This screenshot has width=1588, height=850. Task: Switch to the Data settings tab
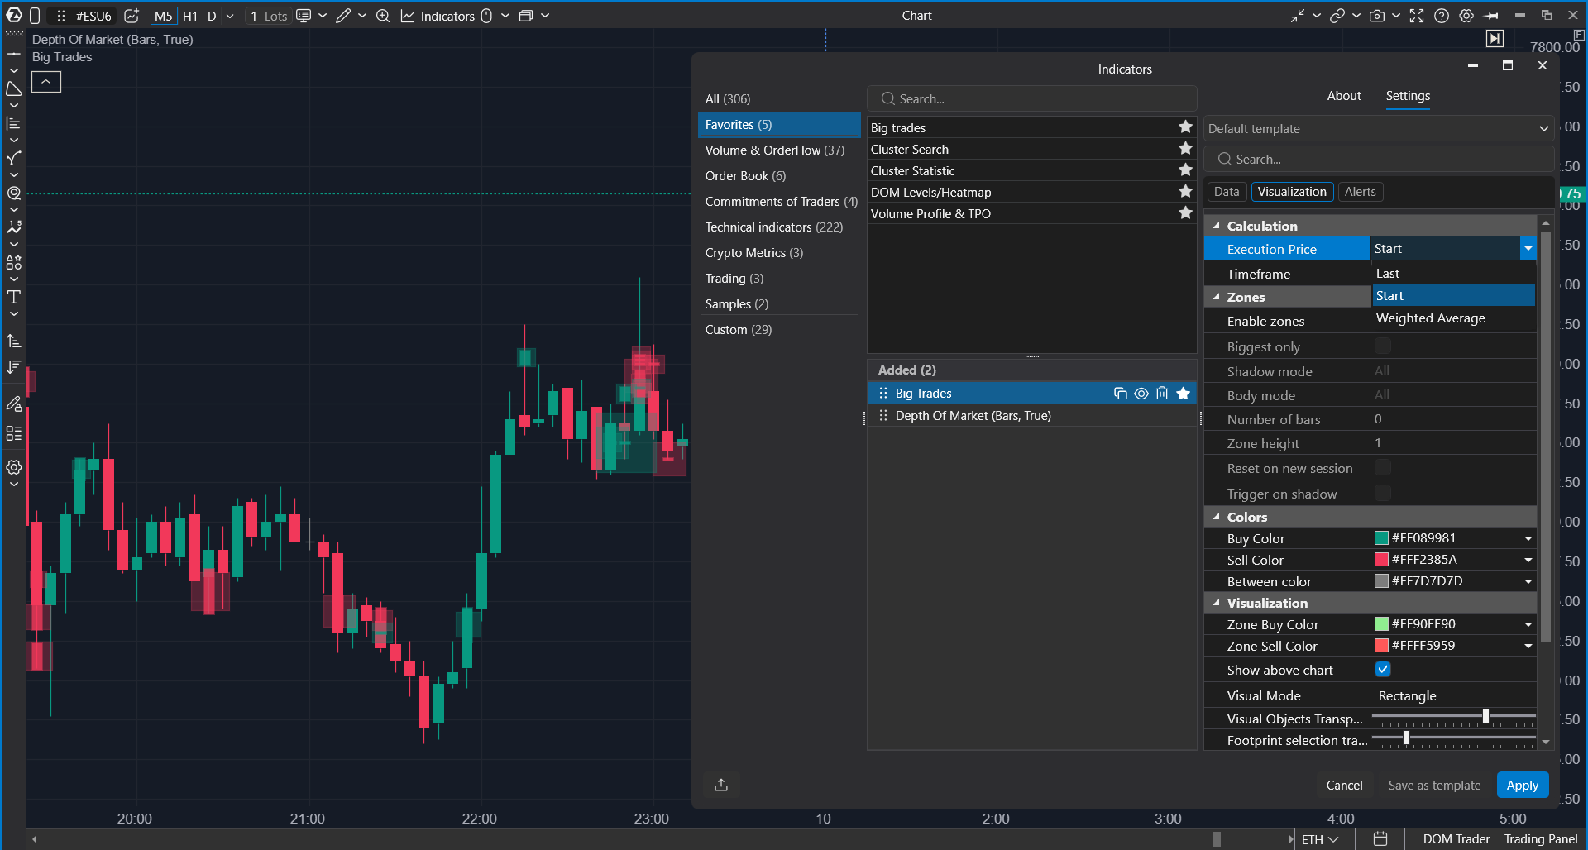pyautogui.click(x=1227, y=192)
